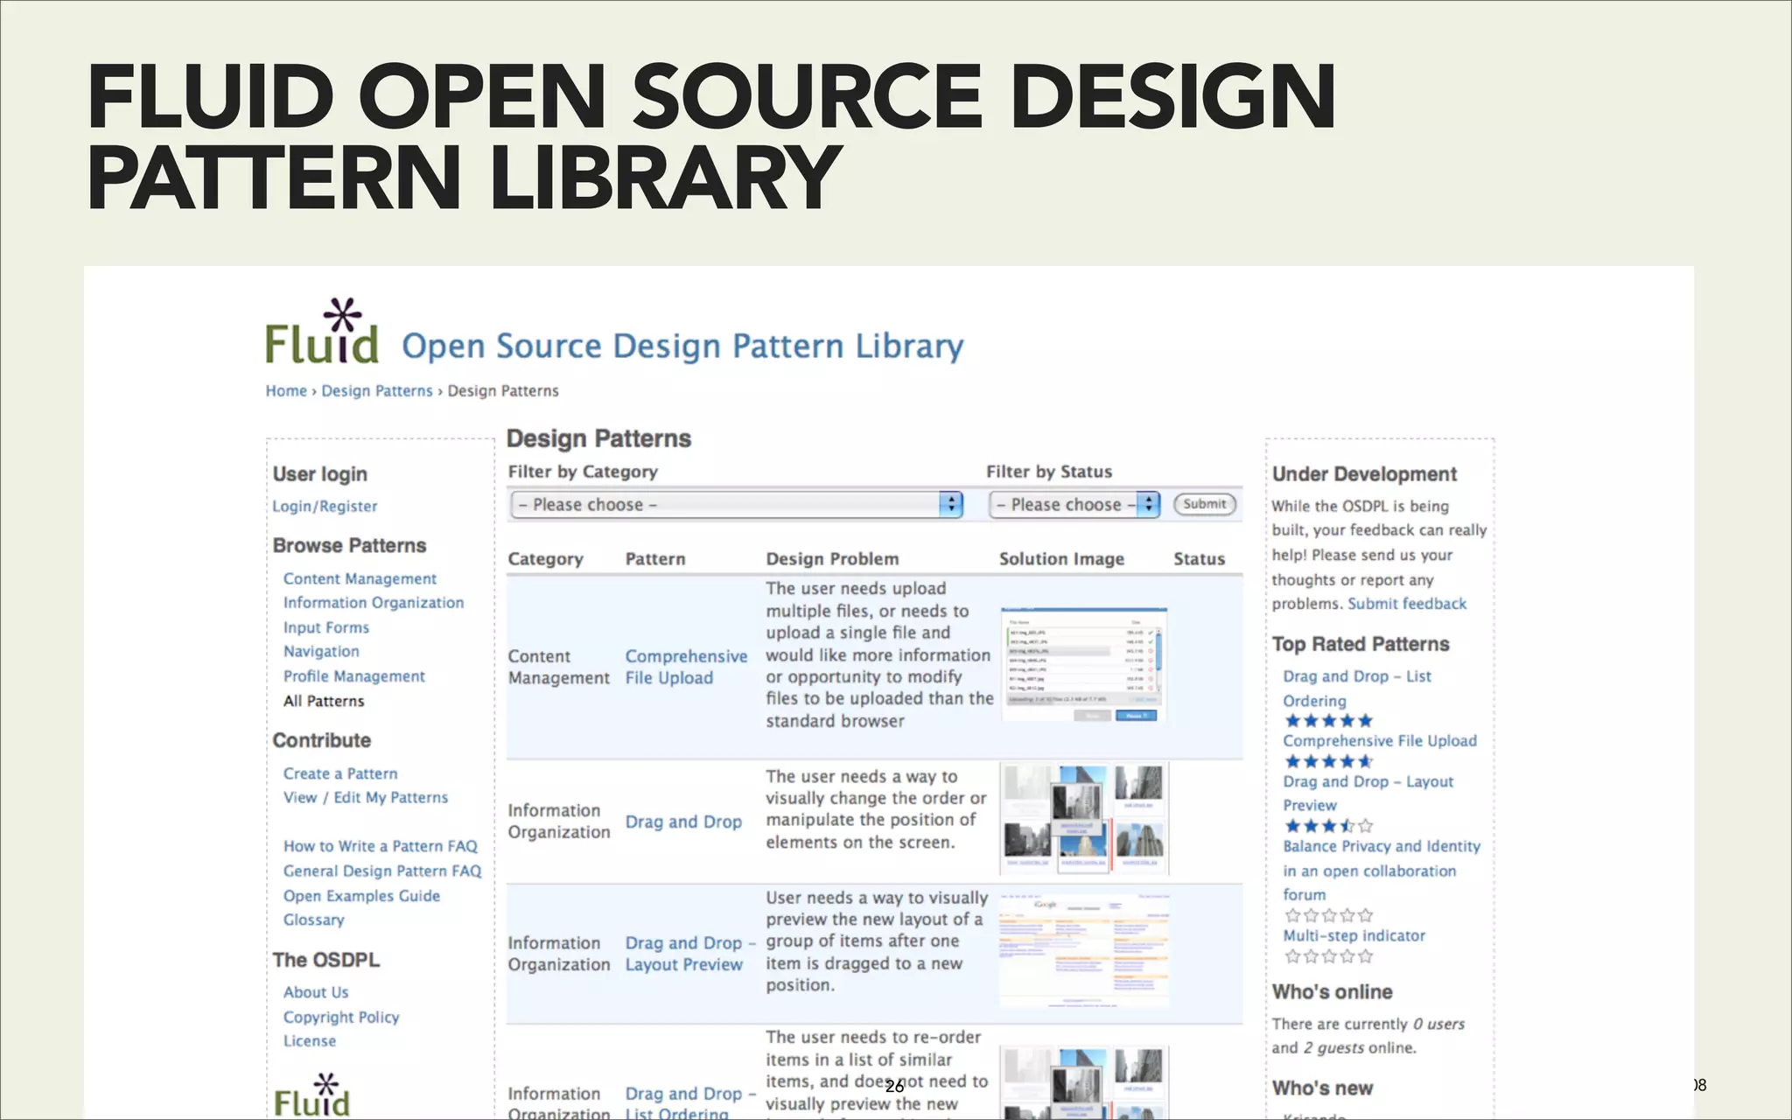Open the Design Patterns breadcrumb link
The image size is (1792, 1120).
[377, 390]
